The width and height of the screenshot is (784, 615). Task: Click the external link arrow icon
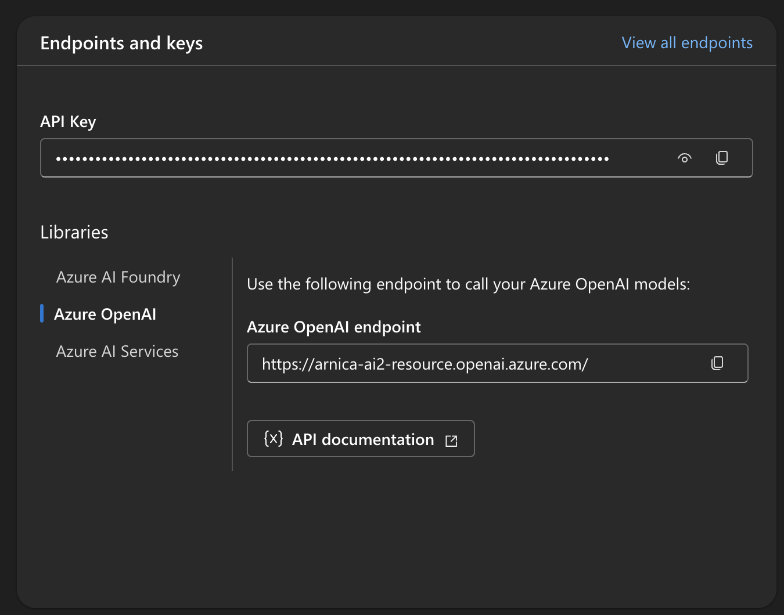pos(451,441)
